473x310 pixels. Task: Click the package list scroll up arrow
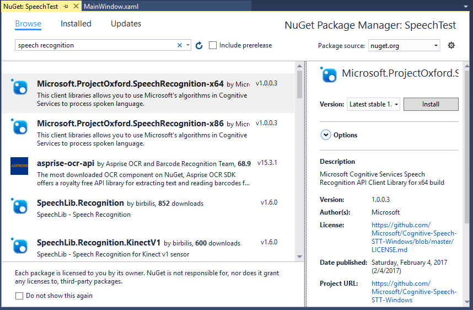[x=299, y=66]
